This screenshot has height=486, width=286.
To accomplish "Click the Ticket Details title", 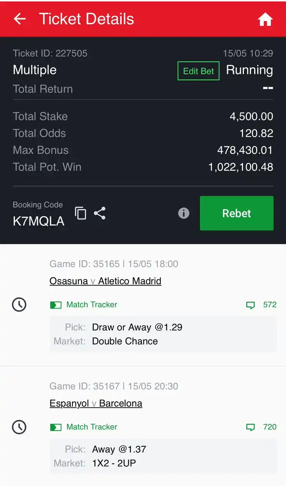I will 86,19.
